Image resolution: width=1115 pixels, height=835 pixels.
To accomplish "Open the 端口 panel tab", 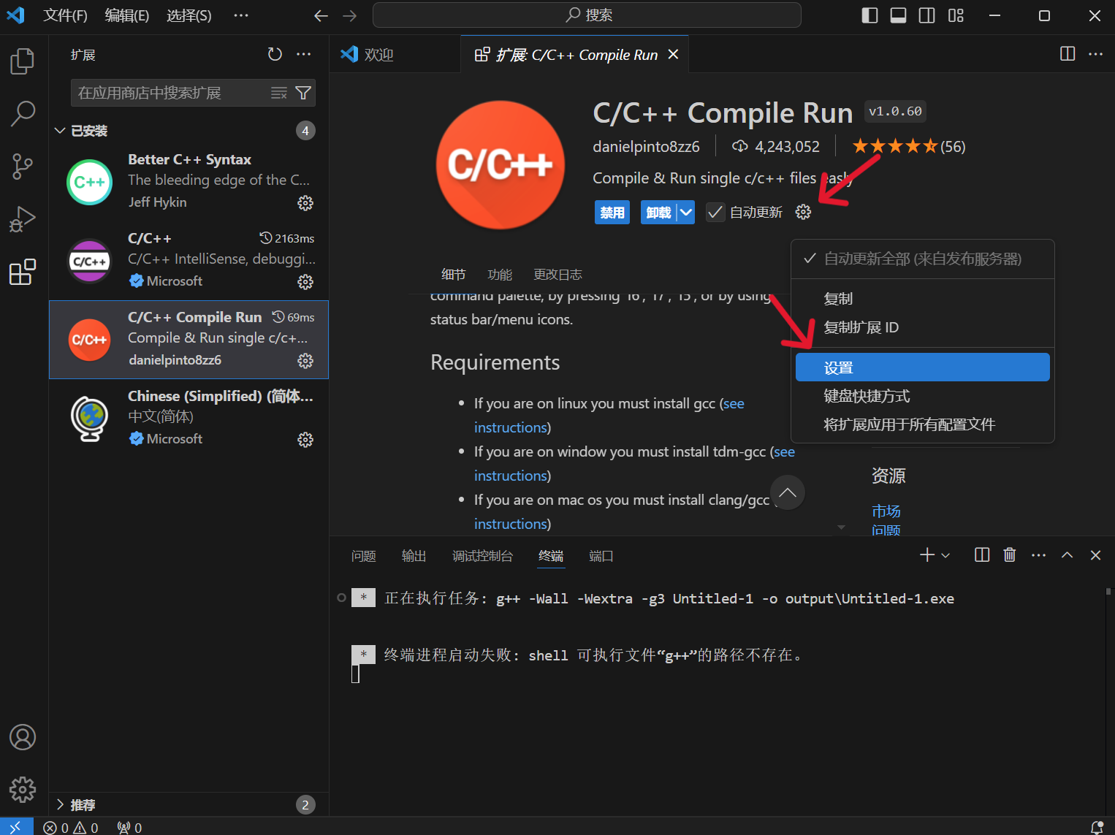I will 601,556.
